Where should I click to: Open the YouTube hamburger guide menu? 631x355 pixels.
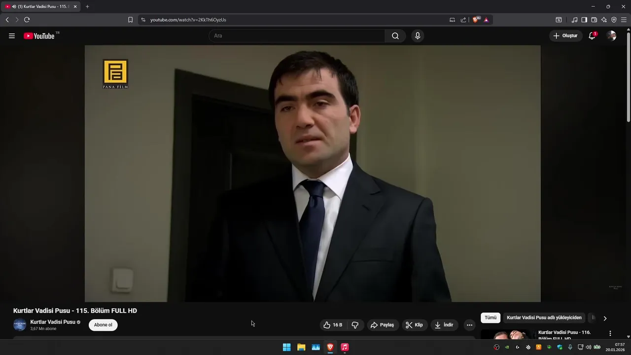click(12, 35)
